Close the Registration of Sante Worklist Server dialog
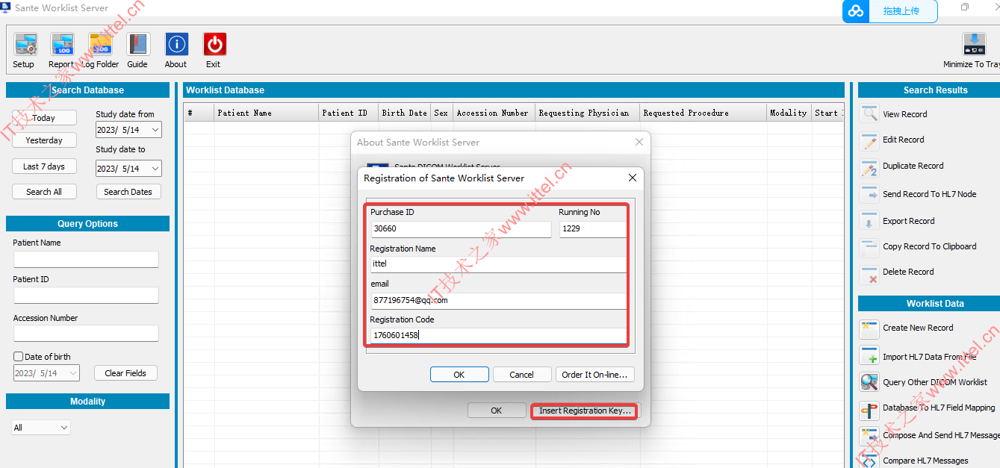 click(633, 178)
